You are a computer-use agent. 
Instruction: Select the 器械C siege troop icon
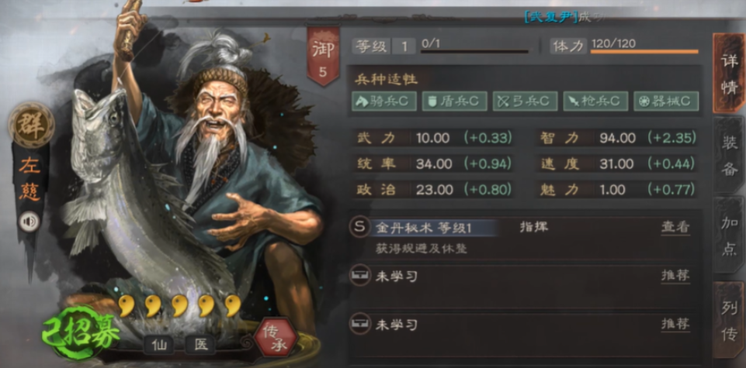click(666, 101)
